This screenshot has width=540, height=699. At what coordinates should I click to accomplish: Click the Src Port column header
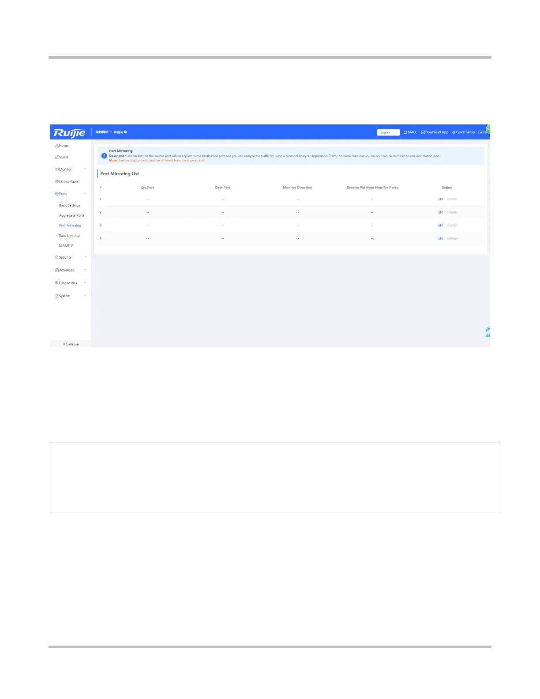147,188
